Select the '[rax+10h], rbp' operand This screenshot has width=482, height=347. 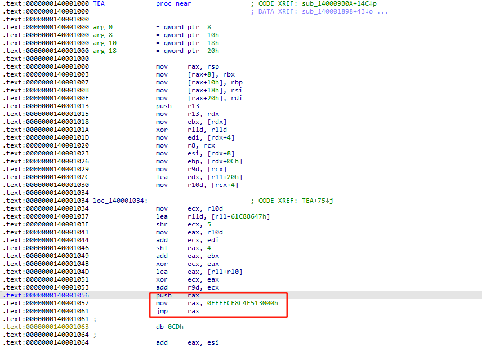[x=215, y=82]
